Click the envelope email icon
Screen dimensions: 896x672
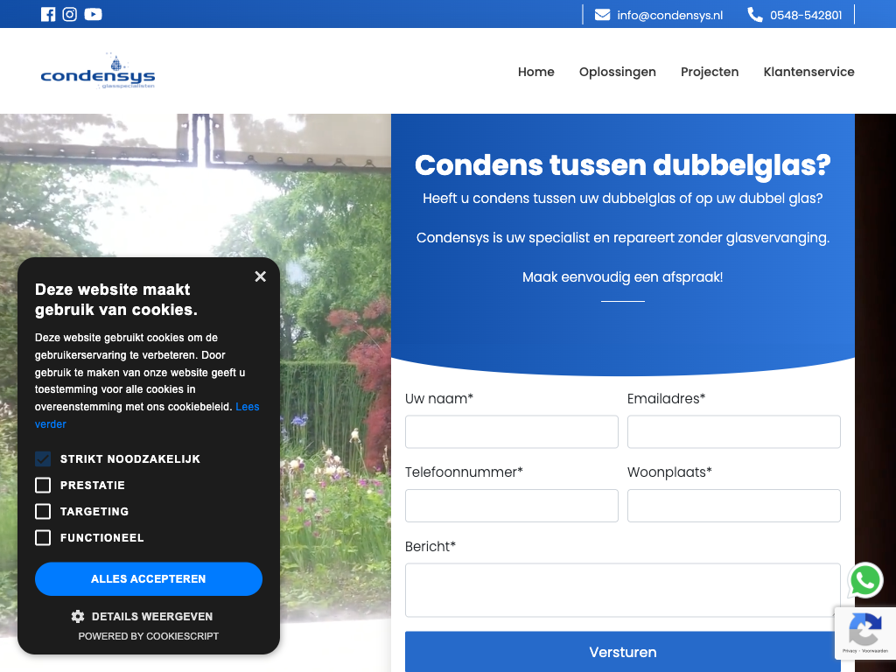pos(602,15)
